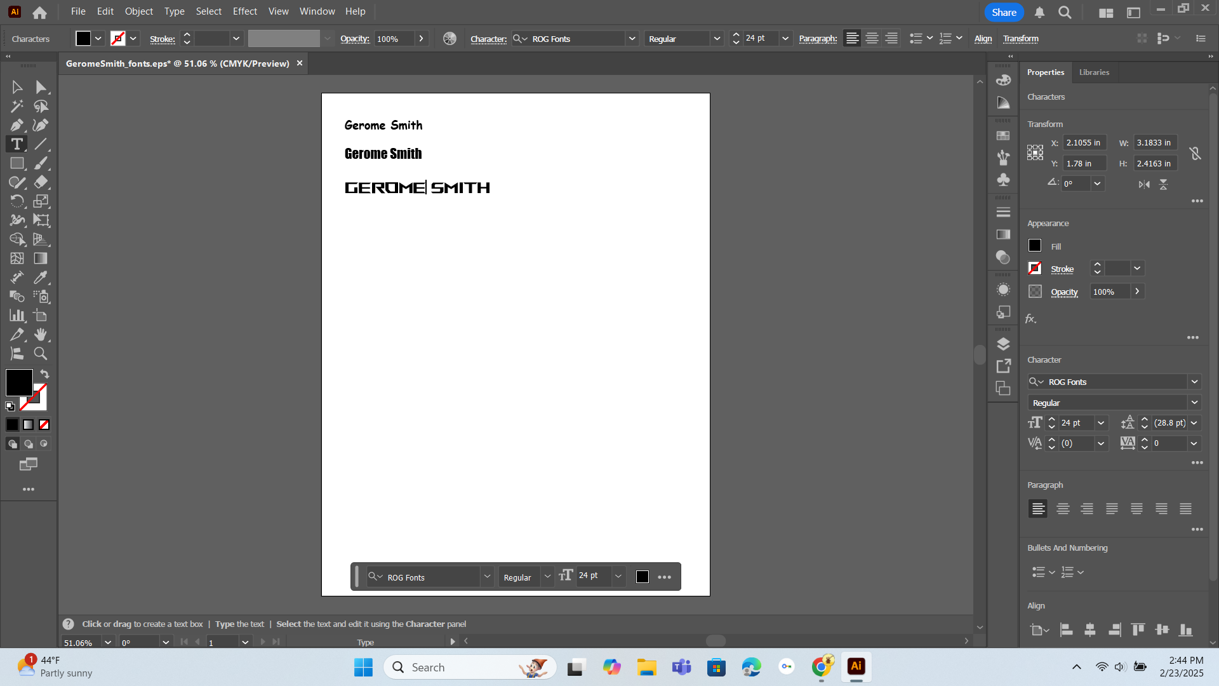Click the Share button
Screen dimensions: 1219x686
pos(1003,12)
